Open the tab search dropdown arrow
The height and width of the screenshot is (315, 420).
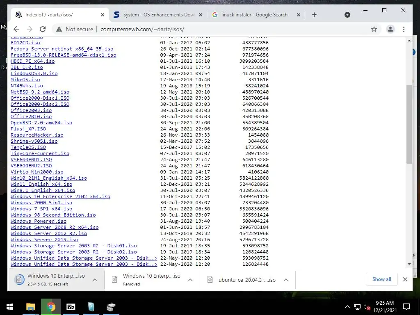pos(347,15)
